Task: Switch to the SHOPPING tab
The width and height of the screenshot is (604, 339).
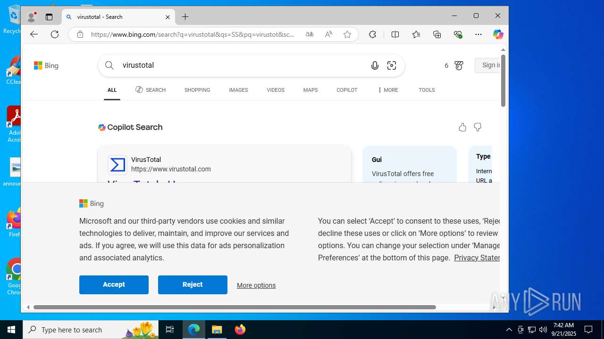Action: pos(197,90)
